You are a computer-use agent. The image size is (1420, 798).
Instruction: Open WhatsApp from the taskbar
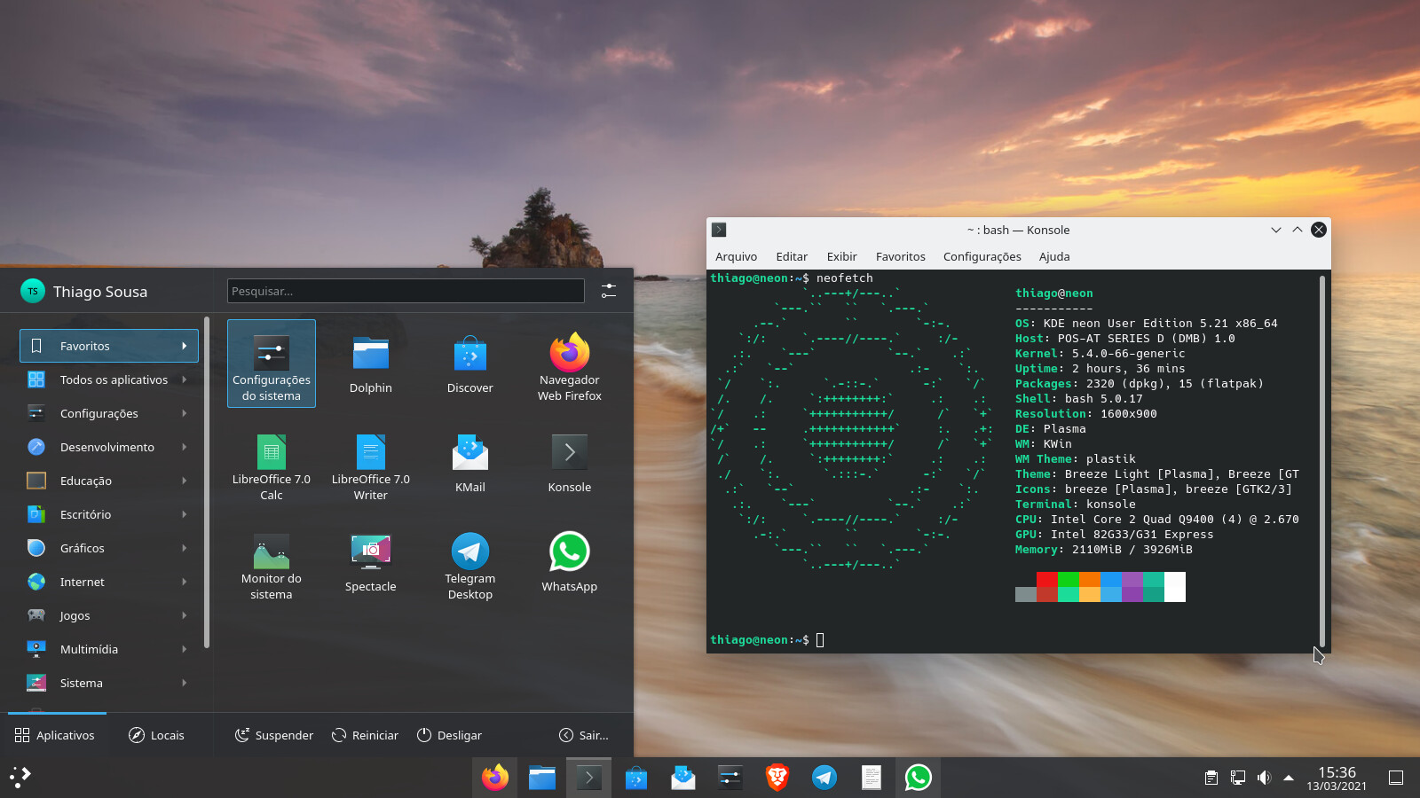pos(918,778)
